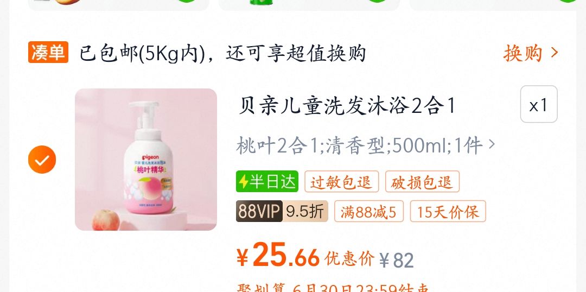
Task: Tap the 破损包退 tag
Action: (x=422, y=182)
